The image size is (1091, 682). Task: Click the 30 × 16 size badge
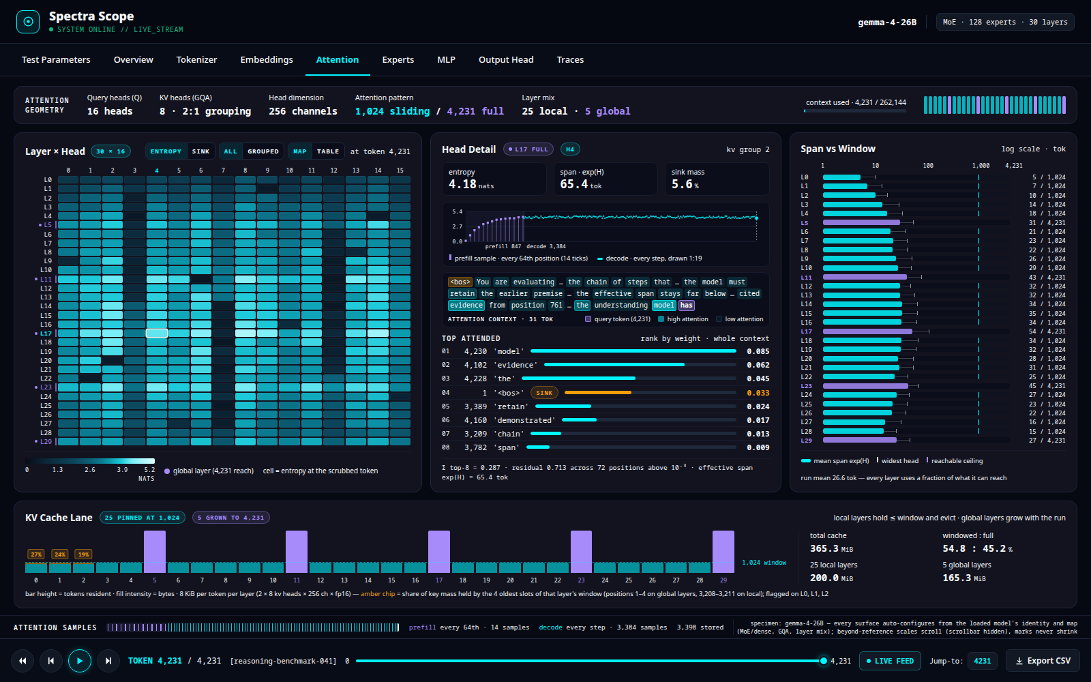[x=110, y=151]
